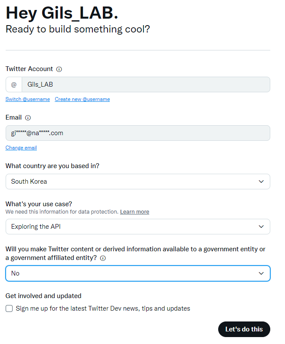This screenshot has height=344, width=285.
Task: Click the Change email link
Action: coord(21,148)
